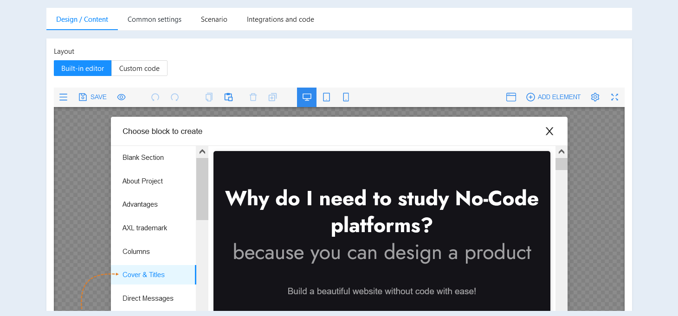Open the editor settings gear
Viewport: 678px width, 316px height.
pos(595,97)
